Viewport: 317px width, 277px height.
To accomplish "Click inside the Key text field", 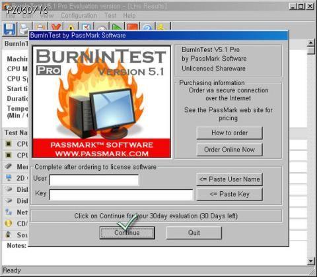I will pyautogui.click(x=122, y=195).
